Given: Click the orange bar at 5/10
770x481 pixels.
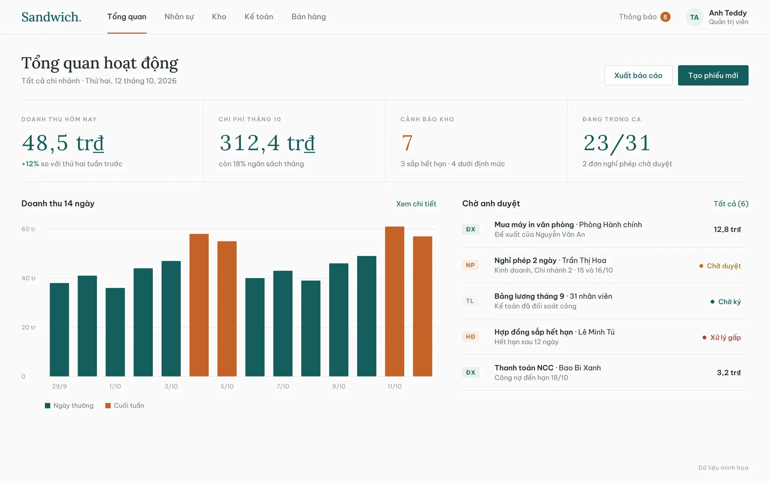Looking at the screenshot, I should 227,309.
